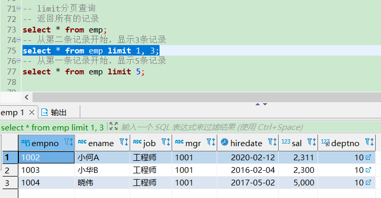Select the job cell 工程师 in row 1003
The height and width of the screenshot is (198, 381).
(151, 170)
